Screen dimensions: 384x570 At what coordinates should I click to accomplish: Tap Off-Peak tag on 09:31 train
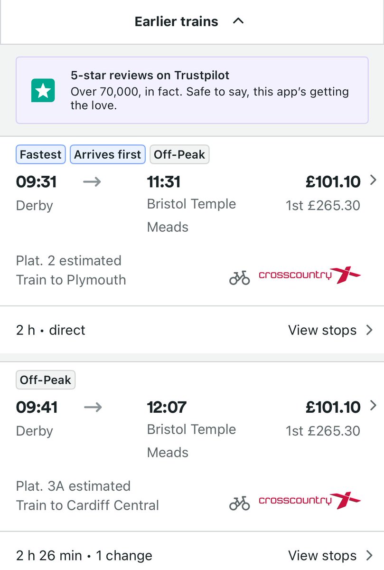click(x=179, y=155)
